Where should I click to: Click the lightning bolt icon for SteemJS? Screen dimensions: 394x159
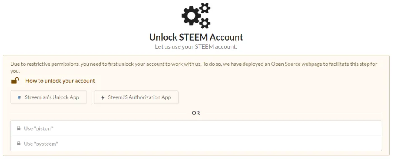pyautogui.click(x=102, y=97)
